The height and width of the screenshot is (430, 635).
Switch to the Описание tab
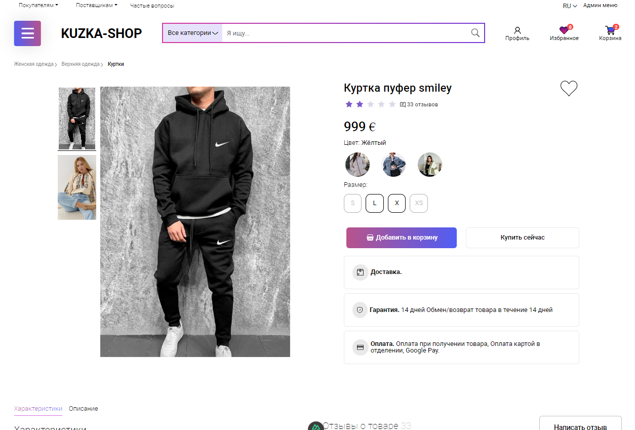tap(84, 409)
